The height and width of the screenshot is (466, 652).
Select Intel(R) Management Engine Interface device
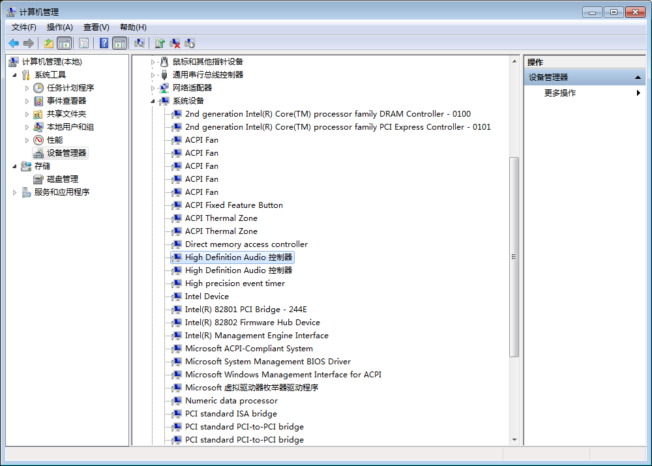click(x=256, y=336)
